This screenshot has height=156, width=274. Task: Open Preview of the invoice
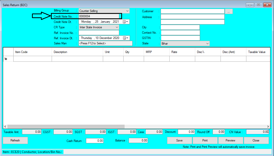[231, 140]
